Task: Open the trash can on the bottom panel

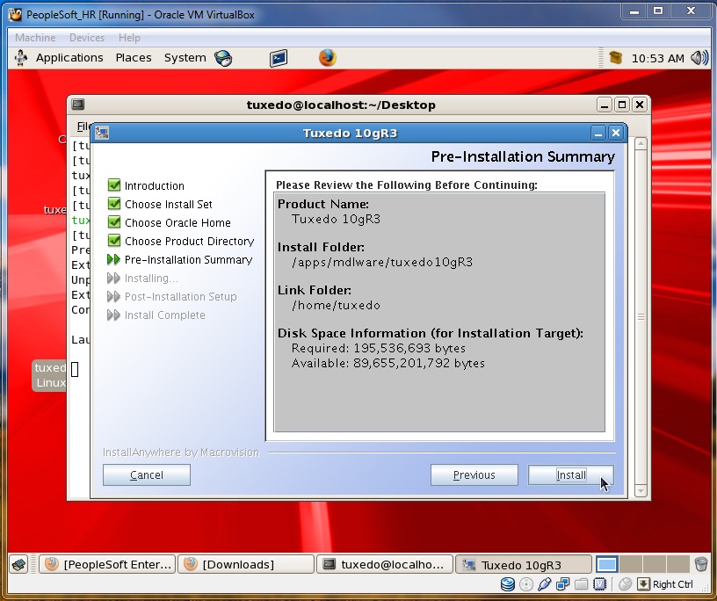Action: click(x=701, y=563)
